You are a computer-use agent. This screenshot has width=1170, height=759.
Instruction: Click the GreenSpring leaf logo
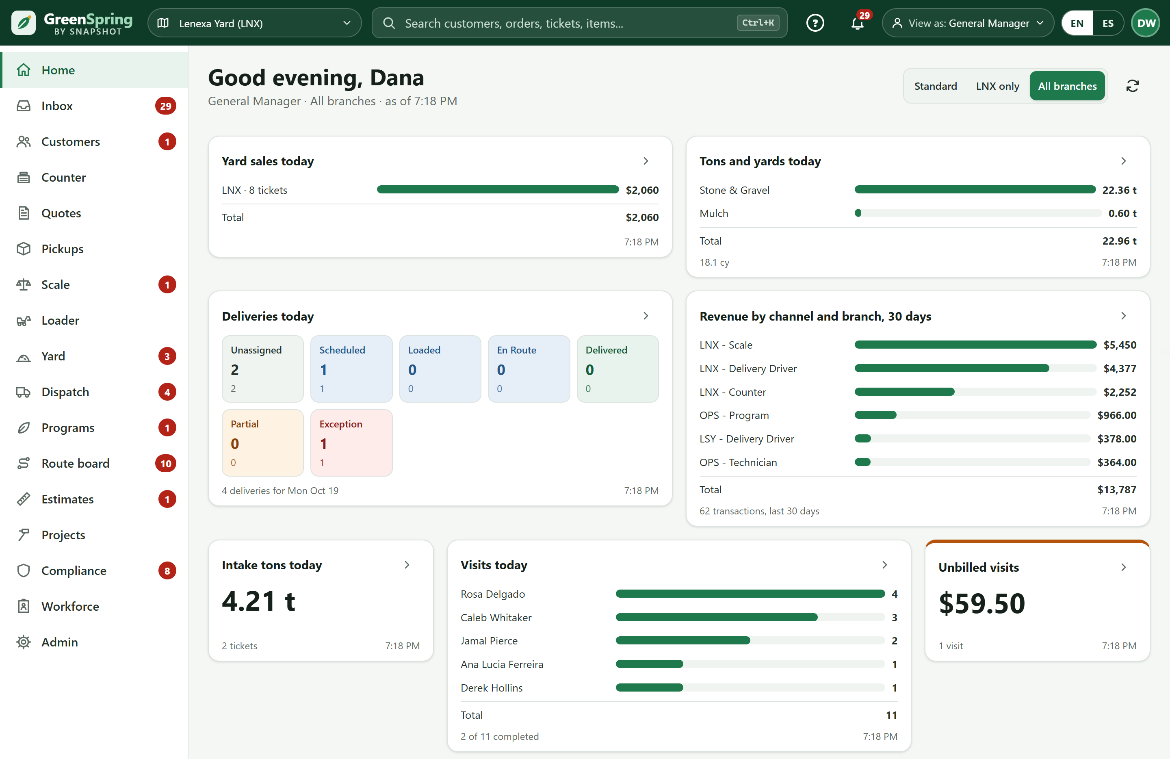[24, 23]
